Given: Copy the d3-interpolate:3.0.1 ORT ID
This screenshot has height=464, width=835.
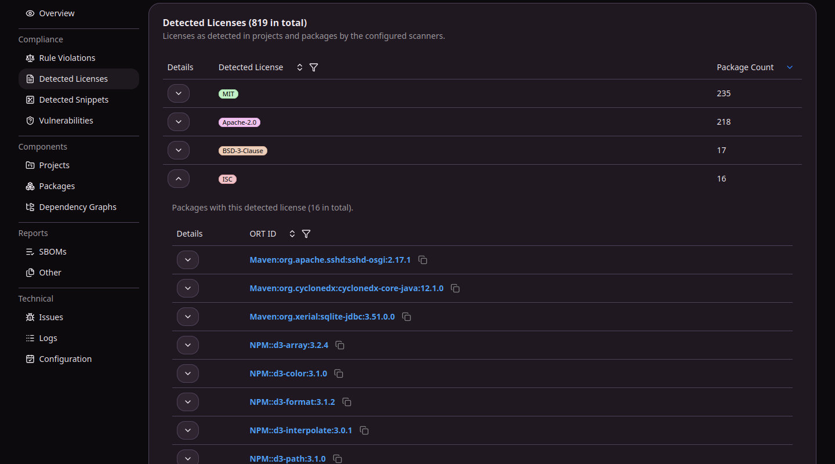Looking at the screenshot, I should 364,430.
